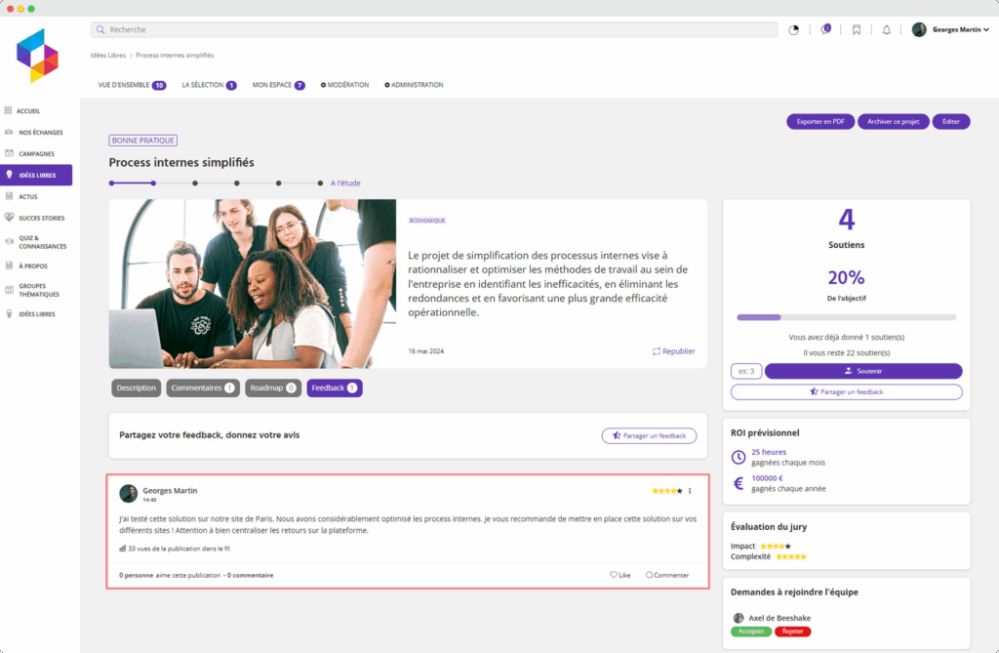
Task: Click the objective progress bar
Action: [846, 317]
